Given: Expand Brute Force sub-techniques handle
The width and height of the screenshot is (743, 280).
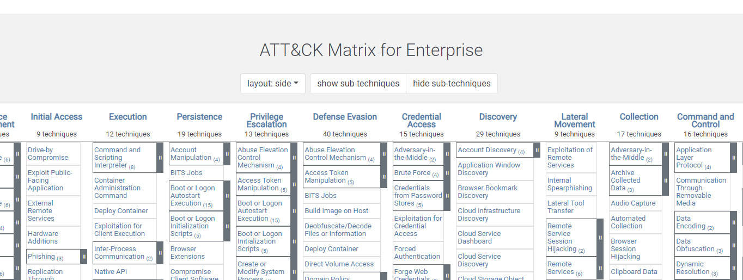Looking at the screenshot, I should (x=447, y=173).
